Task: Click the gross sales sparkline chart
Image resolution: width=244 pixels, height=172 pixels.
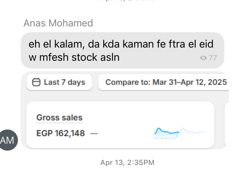Action: coord(178,133)
